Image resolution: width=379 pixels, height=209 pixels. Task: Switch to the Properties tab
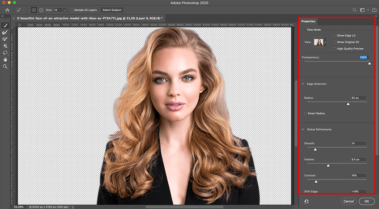pos(308,21)
